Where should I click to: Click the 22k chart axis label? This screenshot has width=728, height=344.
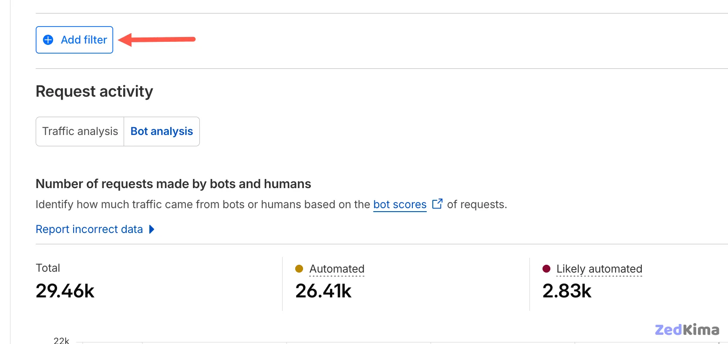(x=61, y=341)
